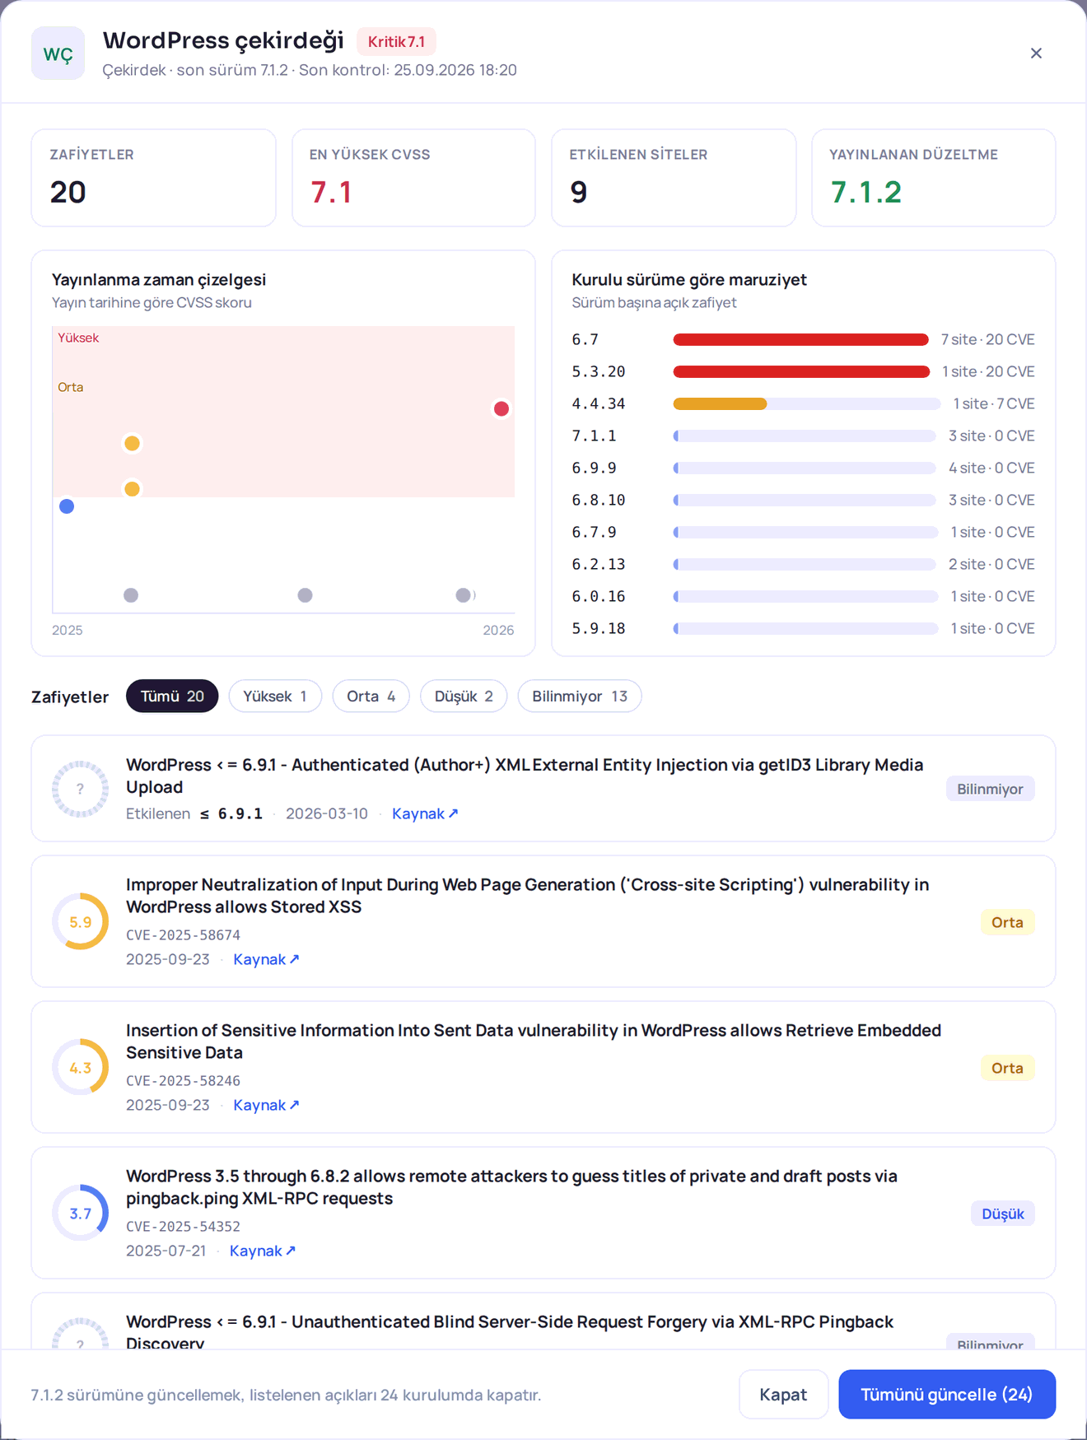1087x1440 pixels.
Task: Click the version 6.7.9 row label
Action: pyautogui.click(x=594, y=532)
